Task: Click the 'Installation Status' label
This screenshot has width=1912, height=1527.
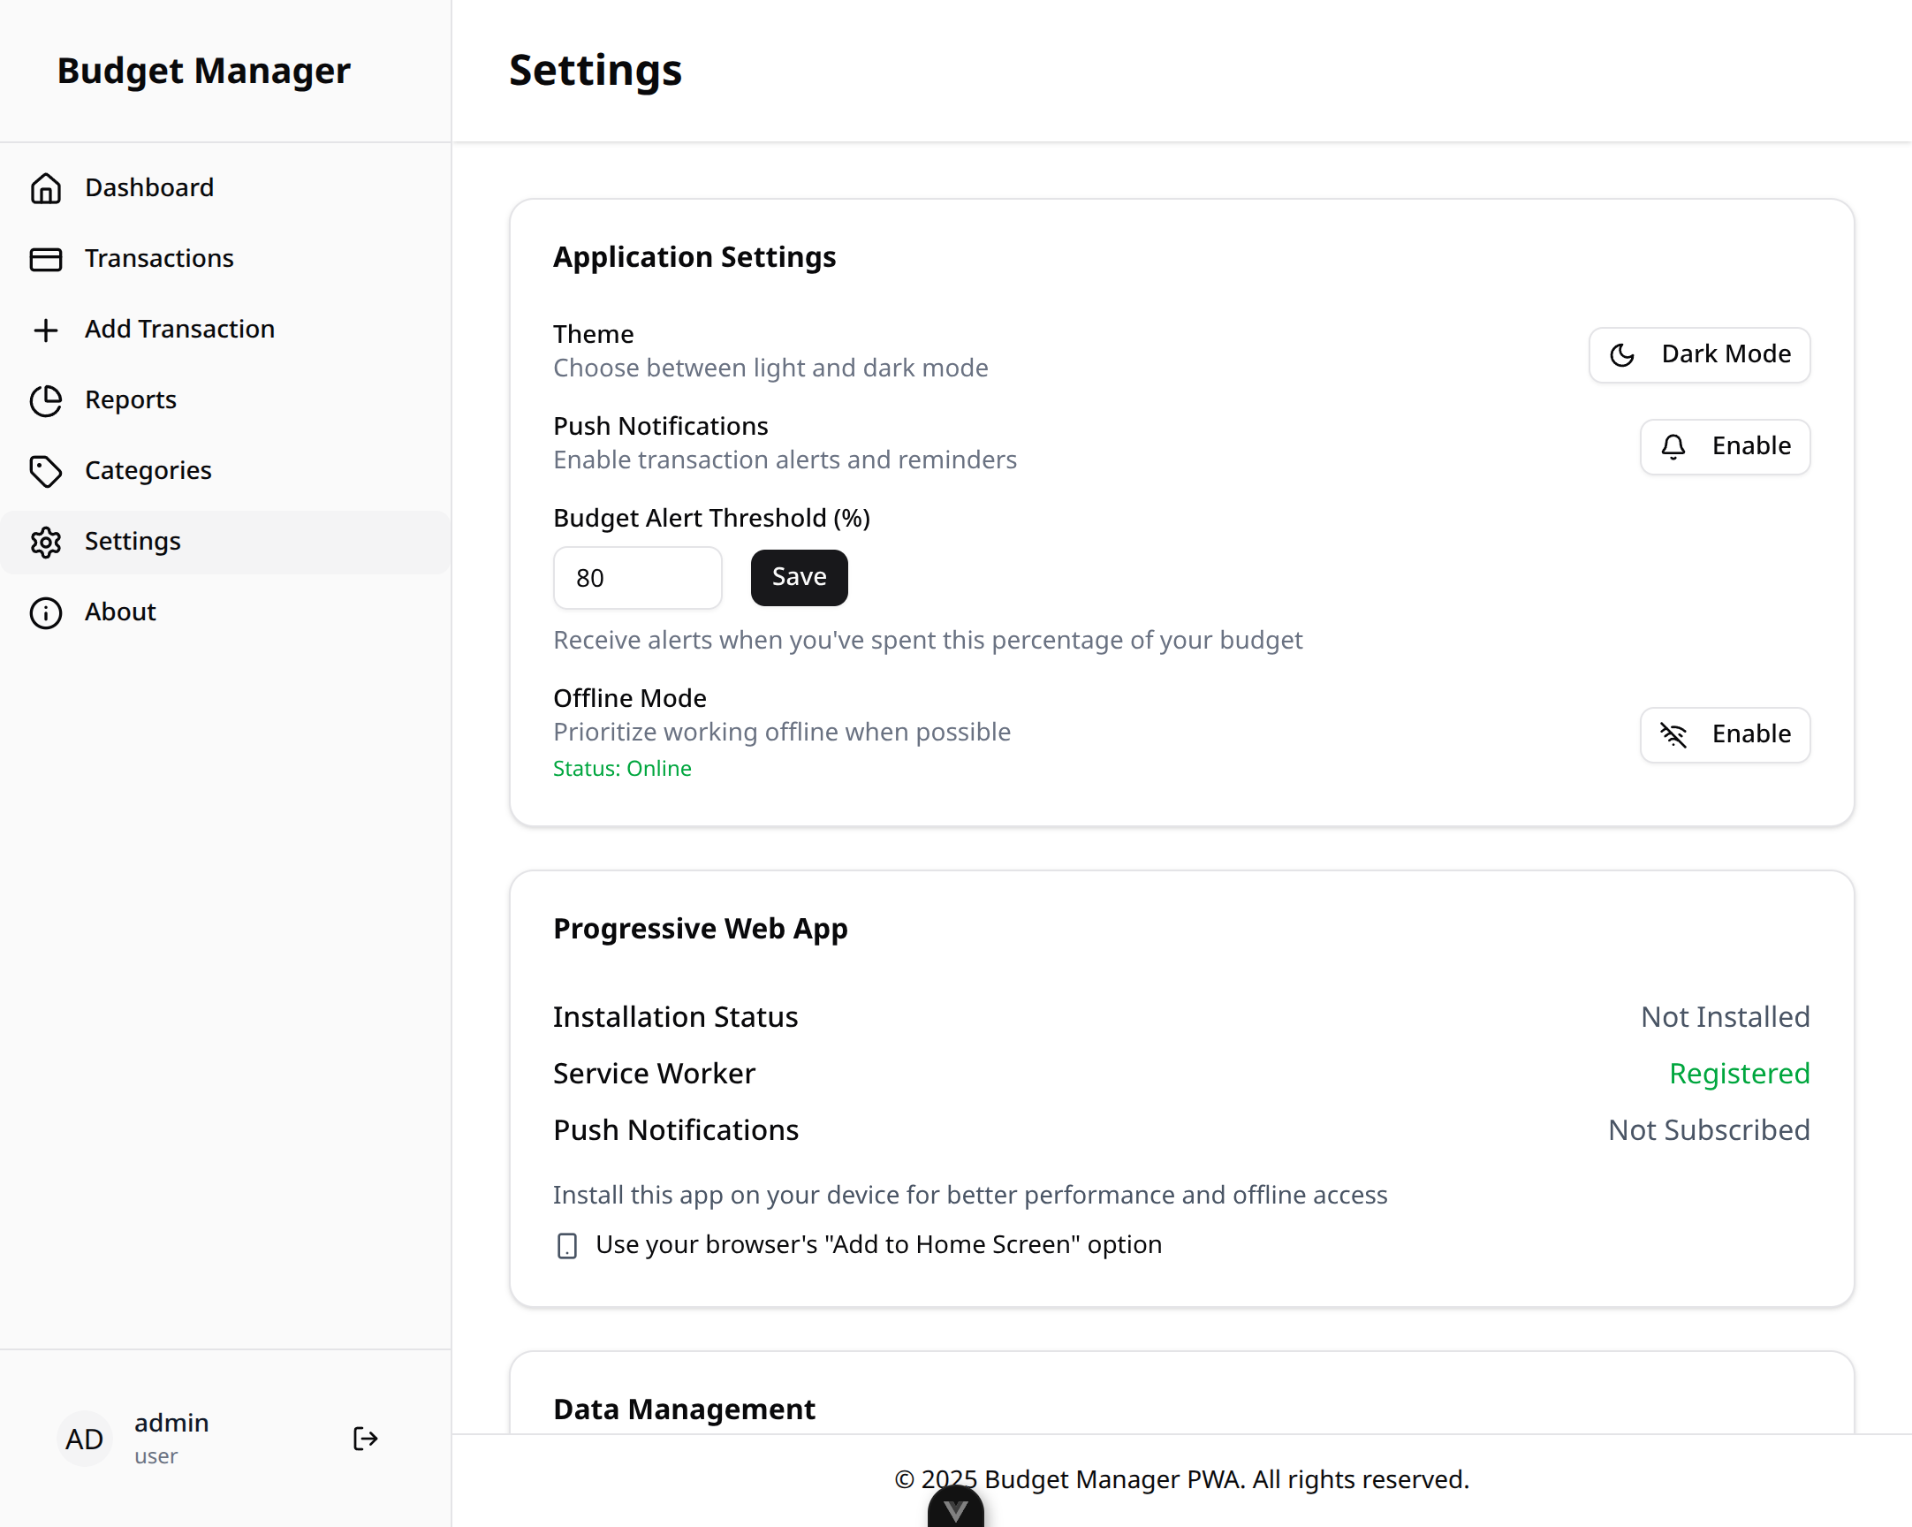Action: pos(675,1017)
